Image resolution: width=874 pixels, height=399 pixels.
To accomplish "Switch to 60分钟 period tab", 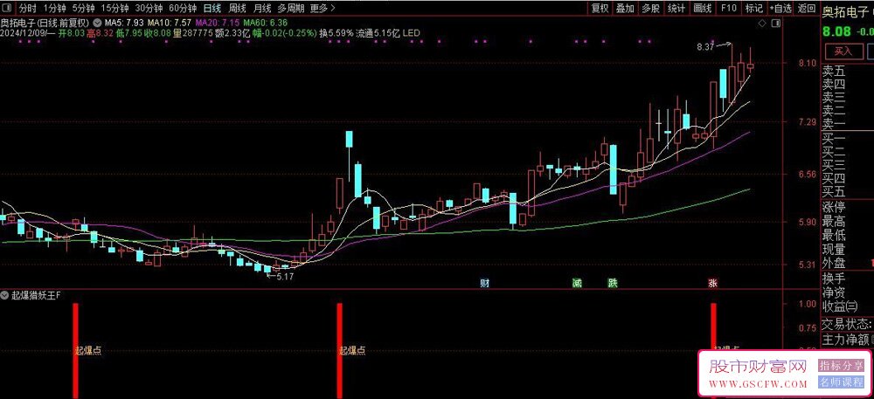I will pyautogui.click(x=183, y=8).
